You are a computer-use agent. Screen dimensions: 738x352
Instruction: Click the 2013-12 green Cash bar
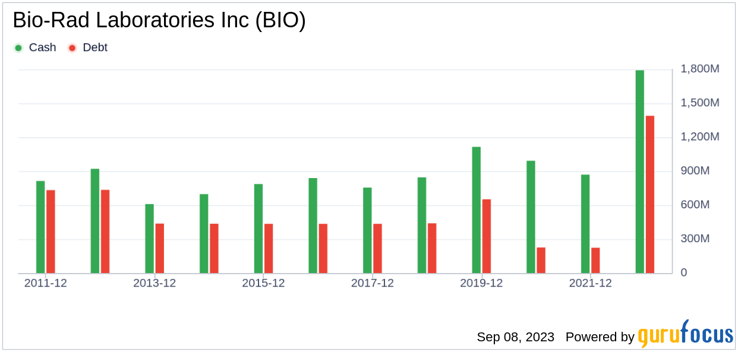[x=150, y=239]
